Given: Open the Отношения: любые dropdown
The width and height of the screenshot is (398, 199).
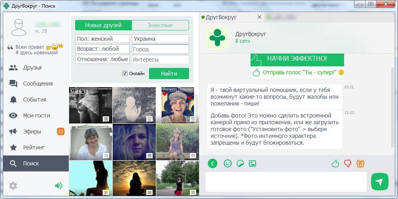Looking at the screenshot, I should coord(103,60).
